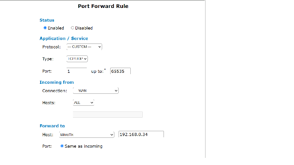Click the Application / Service section heading
Screen dimensions: 294x165
(x=64, y=38)
